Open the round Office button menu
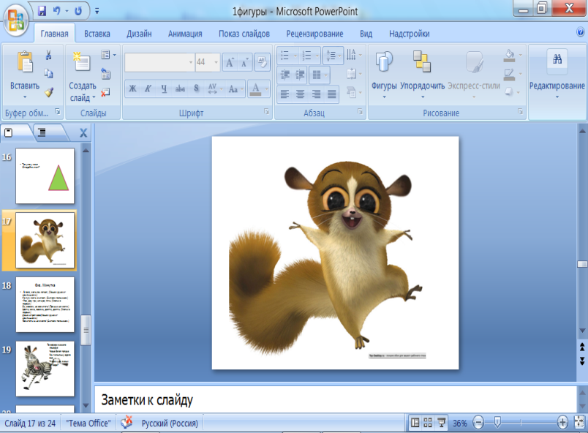Viewport: 588px width, 433px height. click(16, 20)
